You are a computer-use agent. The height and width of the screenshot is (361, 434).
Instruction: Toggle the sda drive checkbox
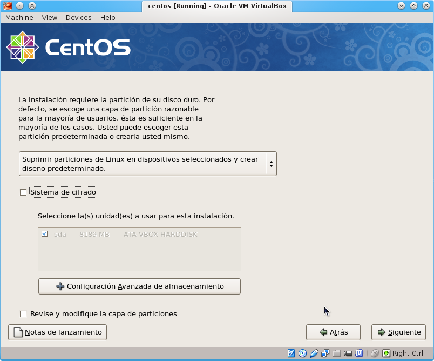click(45, 234)
